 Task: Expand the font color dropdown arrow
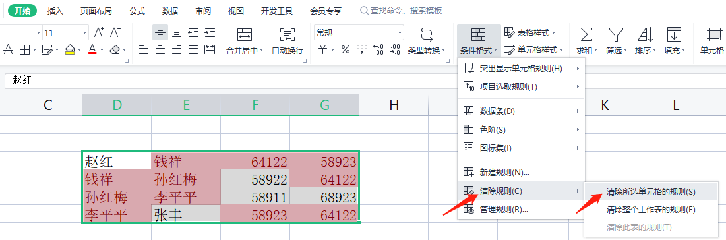pos(102,50)
